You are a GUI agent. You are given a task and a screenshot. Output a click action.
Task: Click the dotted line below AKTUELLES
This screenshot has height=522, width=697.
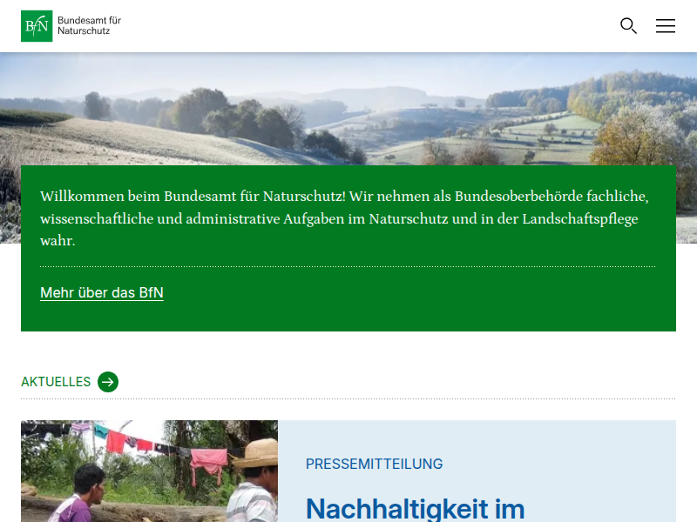348,399
